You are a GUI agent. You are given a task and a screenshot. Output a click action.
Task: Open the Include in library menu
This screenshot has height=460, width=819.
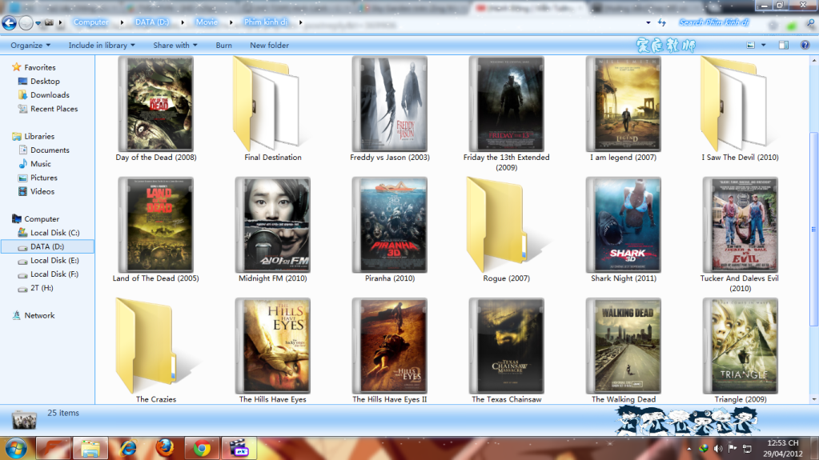(102, 46)
